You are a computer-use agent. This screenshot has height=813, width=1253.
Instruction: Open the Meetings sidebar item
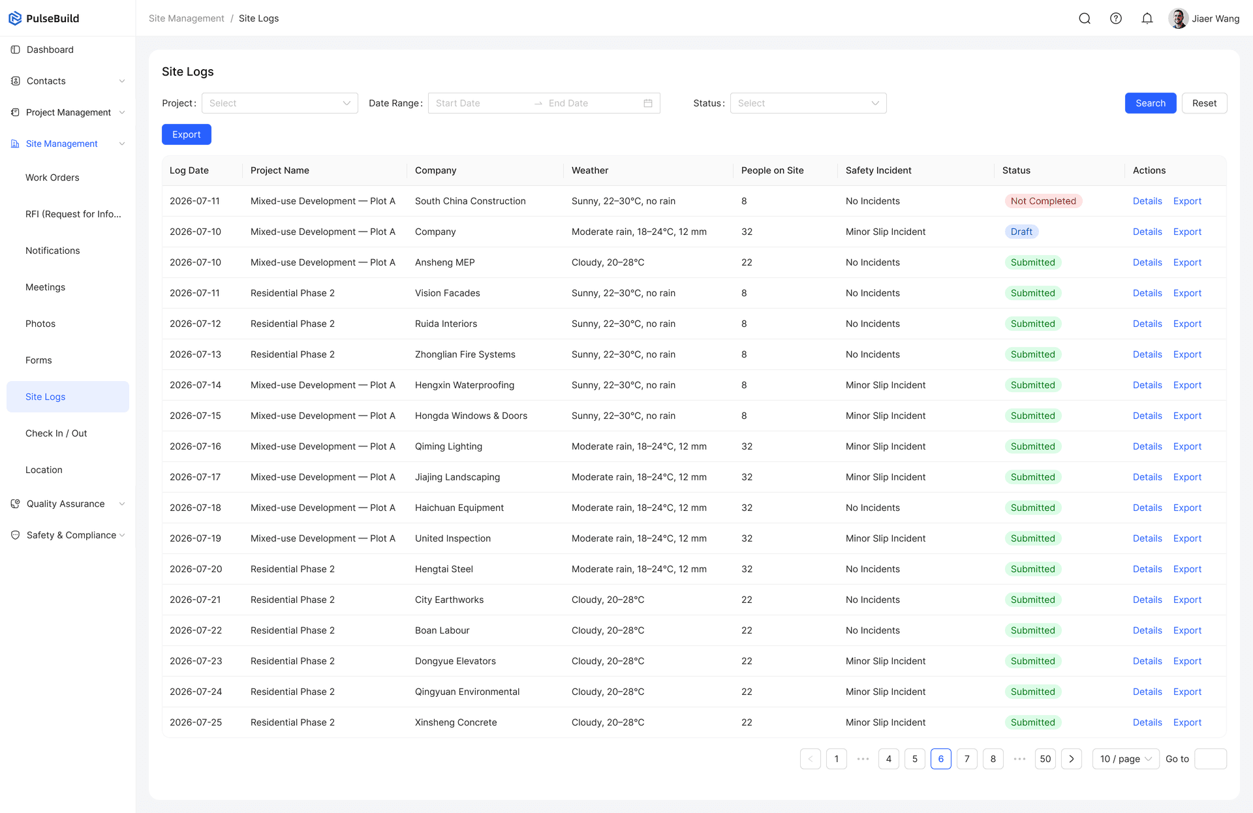[45, 287]
